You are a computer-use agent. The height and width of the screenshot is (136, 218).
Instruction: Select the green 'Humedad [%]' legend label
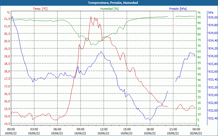pos(110,9)
